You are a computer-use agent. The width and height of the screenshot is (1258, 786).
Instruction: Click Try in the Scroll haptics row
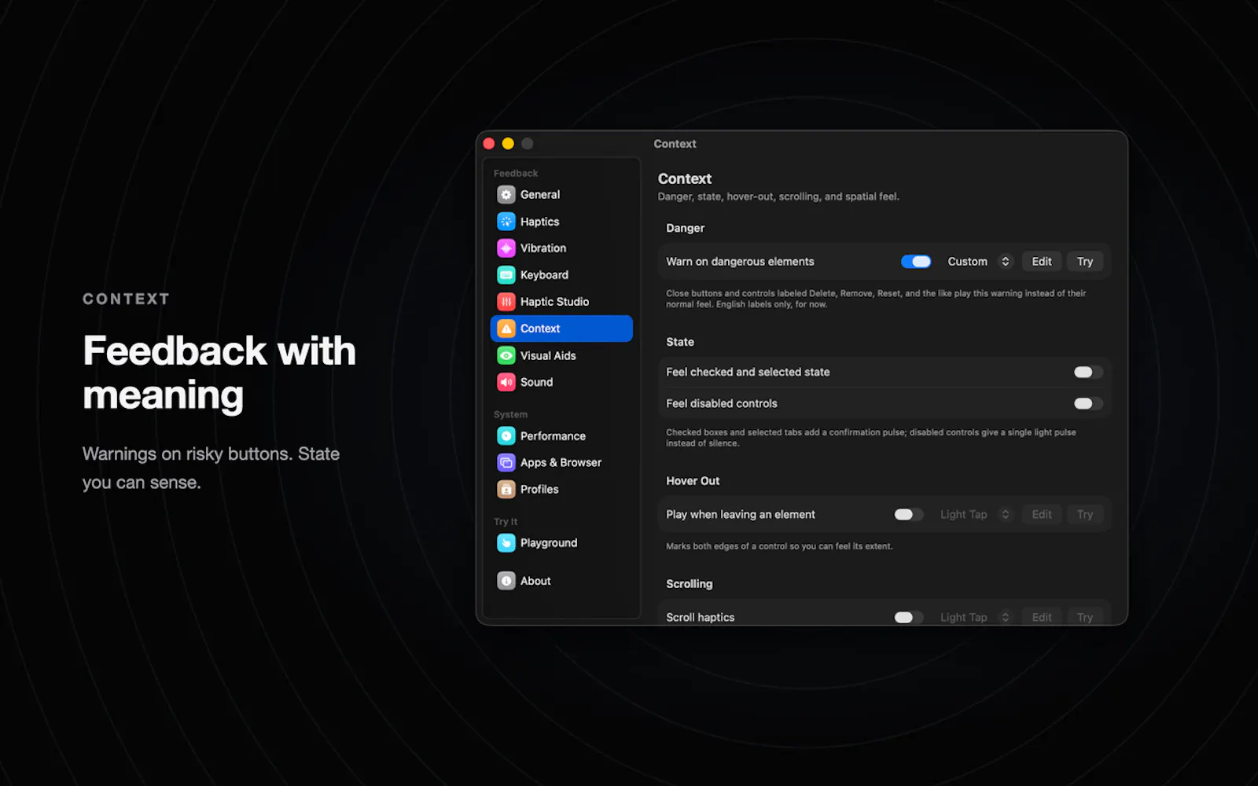pyautogui.click(x=1085, y=617)
